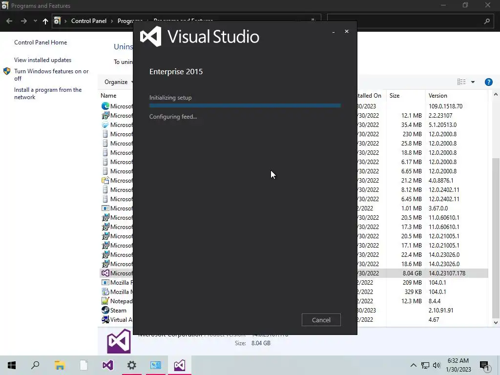500x375 pixels.
Task: Open the blank document taskbar app
Action: tap(83, 365)
